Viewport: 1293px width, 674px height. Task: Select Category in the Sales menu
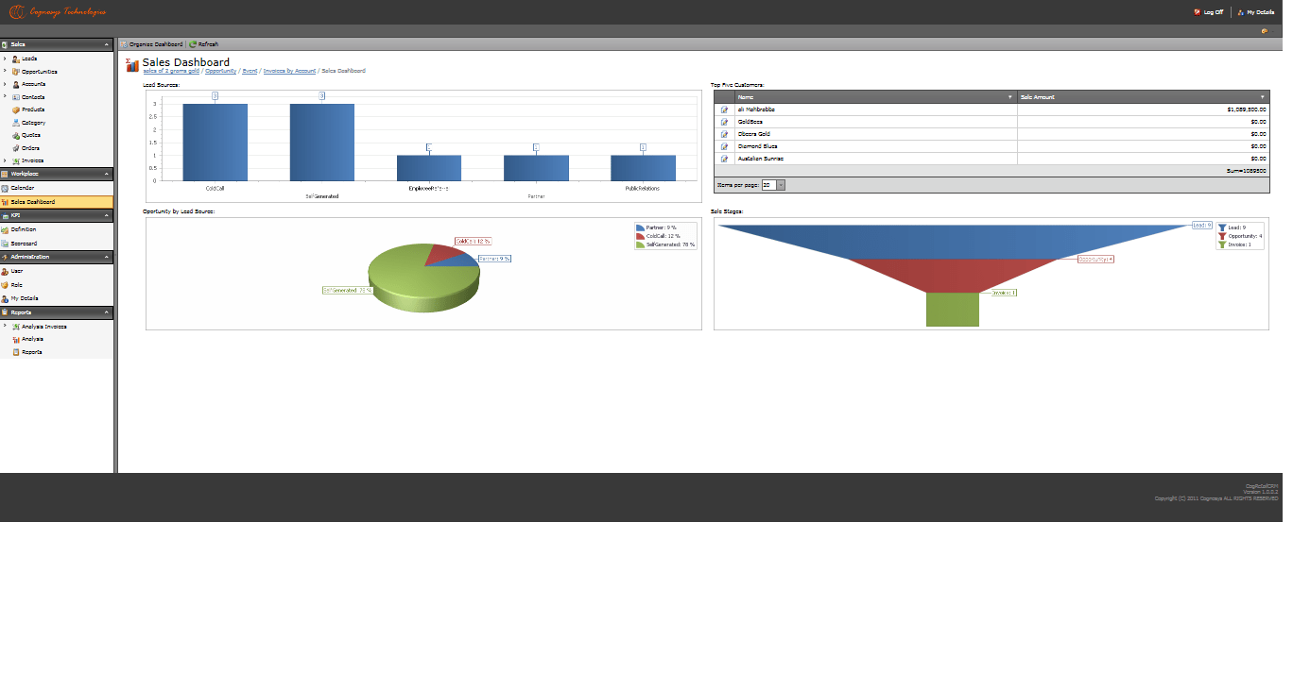pos(33,123)
